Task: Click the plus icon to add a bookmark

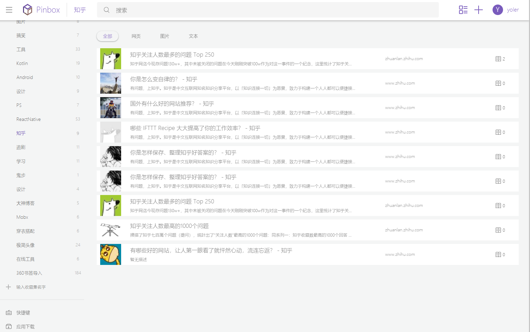Action: [479, 10]
